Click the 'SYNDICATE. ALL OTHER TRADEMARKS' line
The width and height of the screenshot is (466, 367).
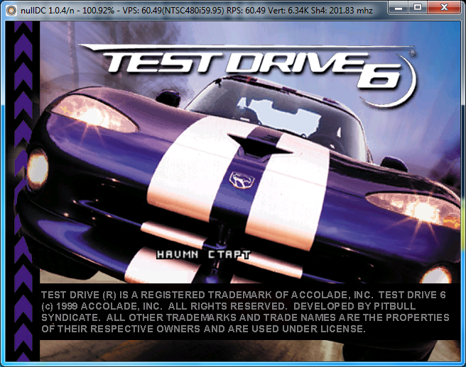[245, 317]
